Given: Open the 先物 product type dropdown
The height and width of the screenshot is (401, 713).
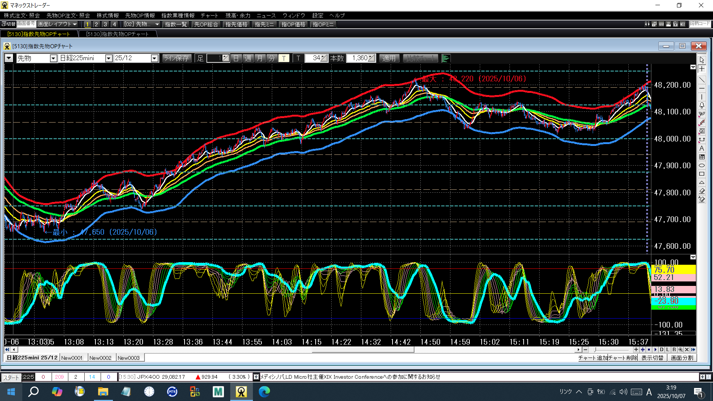Looking at the screenshot, I should (53, 58).
